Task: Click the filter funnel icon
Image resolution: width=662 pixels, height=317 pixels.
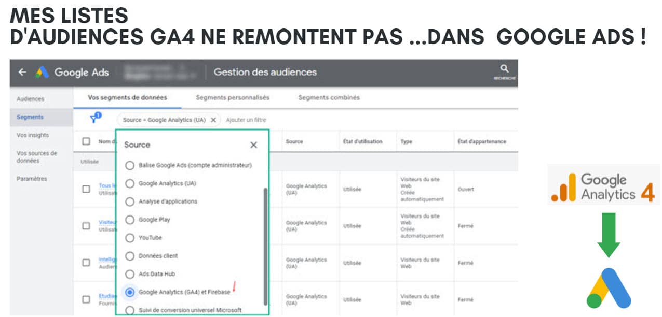Action: coord(95,119)
